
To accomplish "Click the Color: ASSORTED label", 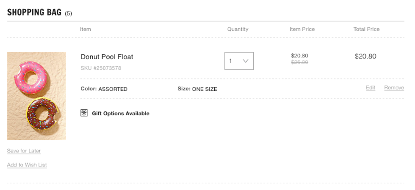I will coord(104,89).
